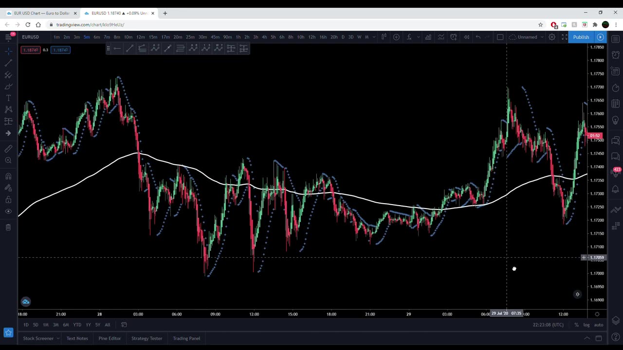Set date range to All

click(107, 325)
